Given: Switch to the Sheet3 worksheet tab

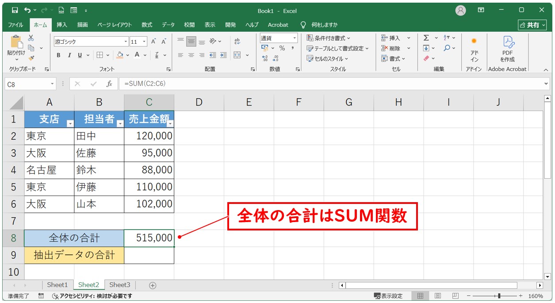Looking at the screenshot, I should tap(120, 285).
